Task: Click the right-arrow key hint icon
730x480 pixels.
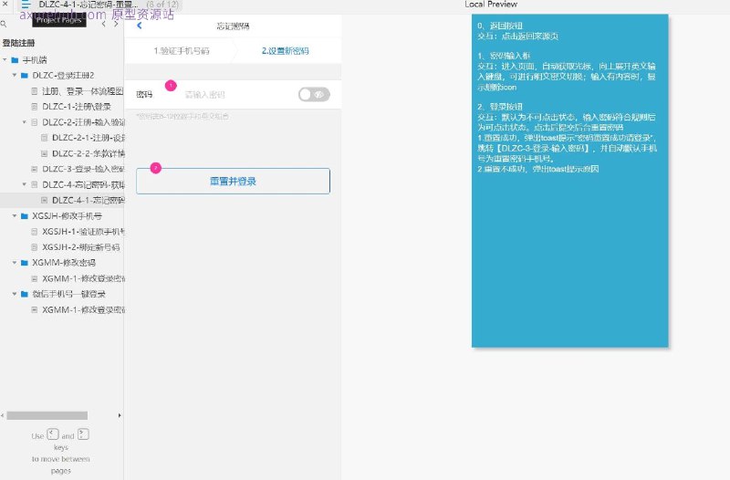Action: tap(83, 434)
